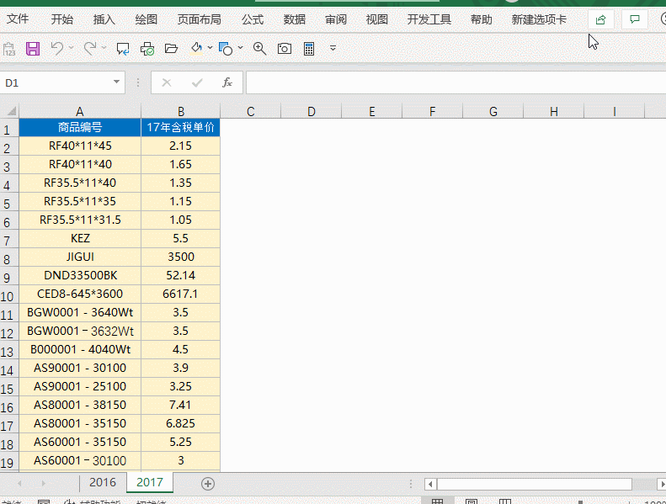Click the Share icon at top right
Viewport: 666px width, 504px height.
point(600,19)
